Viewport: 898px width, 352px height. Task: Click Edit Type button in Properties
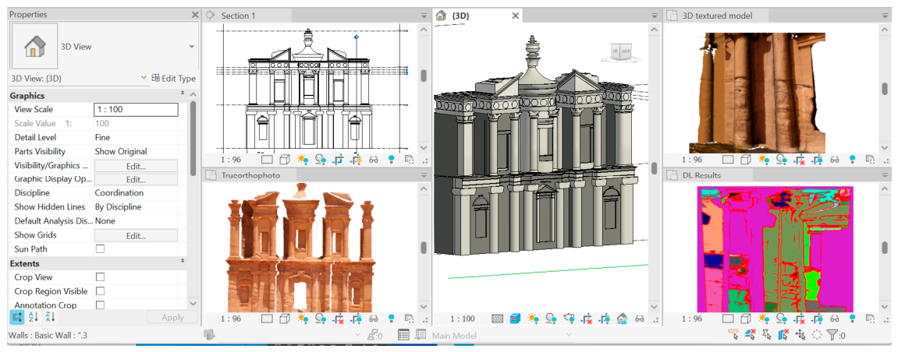point(173,79)
